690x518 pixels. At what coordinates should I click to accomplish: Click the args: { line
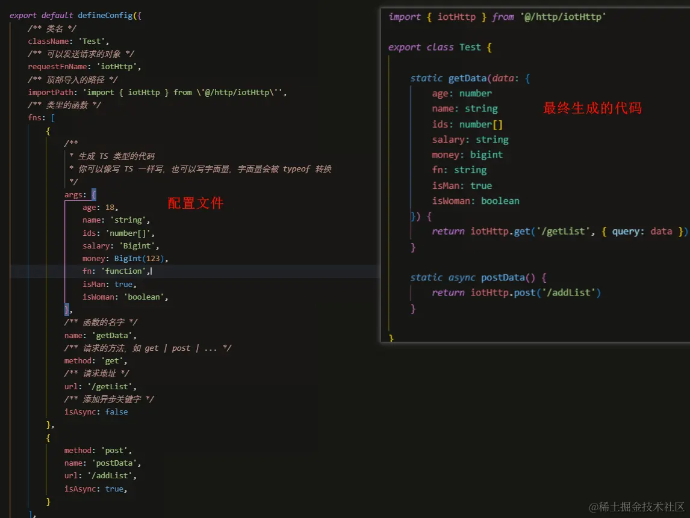pyautogui.click(x=80, y=195)
